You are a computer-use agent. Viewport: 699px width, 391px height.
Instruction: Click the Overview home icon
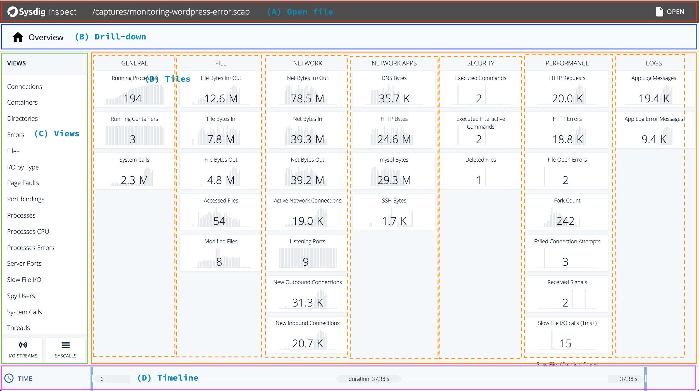(18, 37)
